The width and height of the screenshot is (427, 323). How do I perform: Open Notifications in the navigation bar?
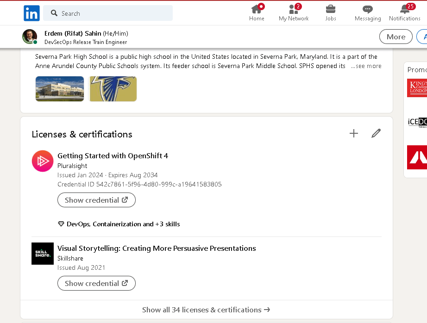[404, 13]
